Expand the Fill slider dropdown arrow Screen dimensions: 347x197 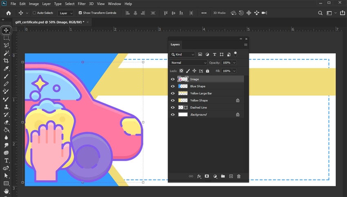pos(234,71)
